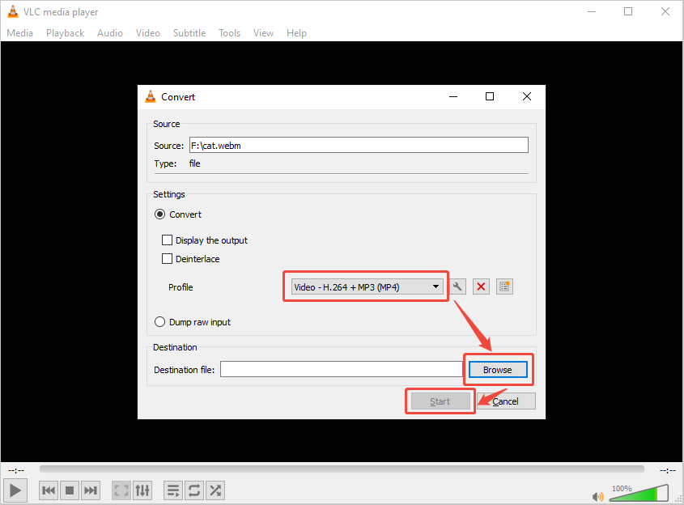The image size is (684, 505).
Task: Open the Playback menu
Action: [65, 33]
